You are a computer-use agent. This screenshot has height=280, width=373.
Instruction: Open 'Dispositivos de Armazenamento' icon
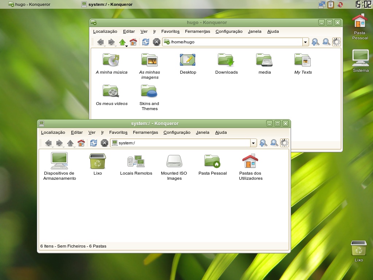tap(59, 166)
